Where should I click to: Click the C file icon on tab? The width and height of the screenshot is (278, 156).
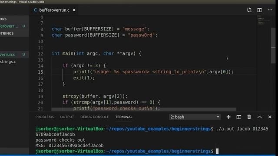click(x=35, y=10)
